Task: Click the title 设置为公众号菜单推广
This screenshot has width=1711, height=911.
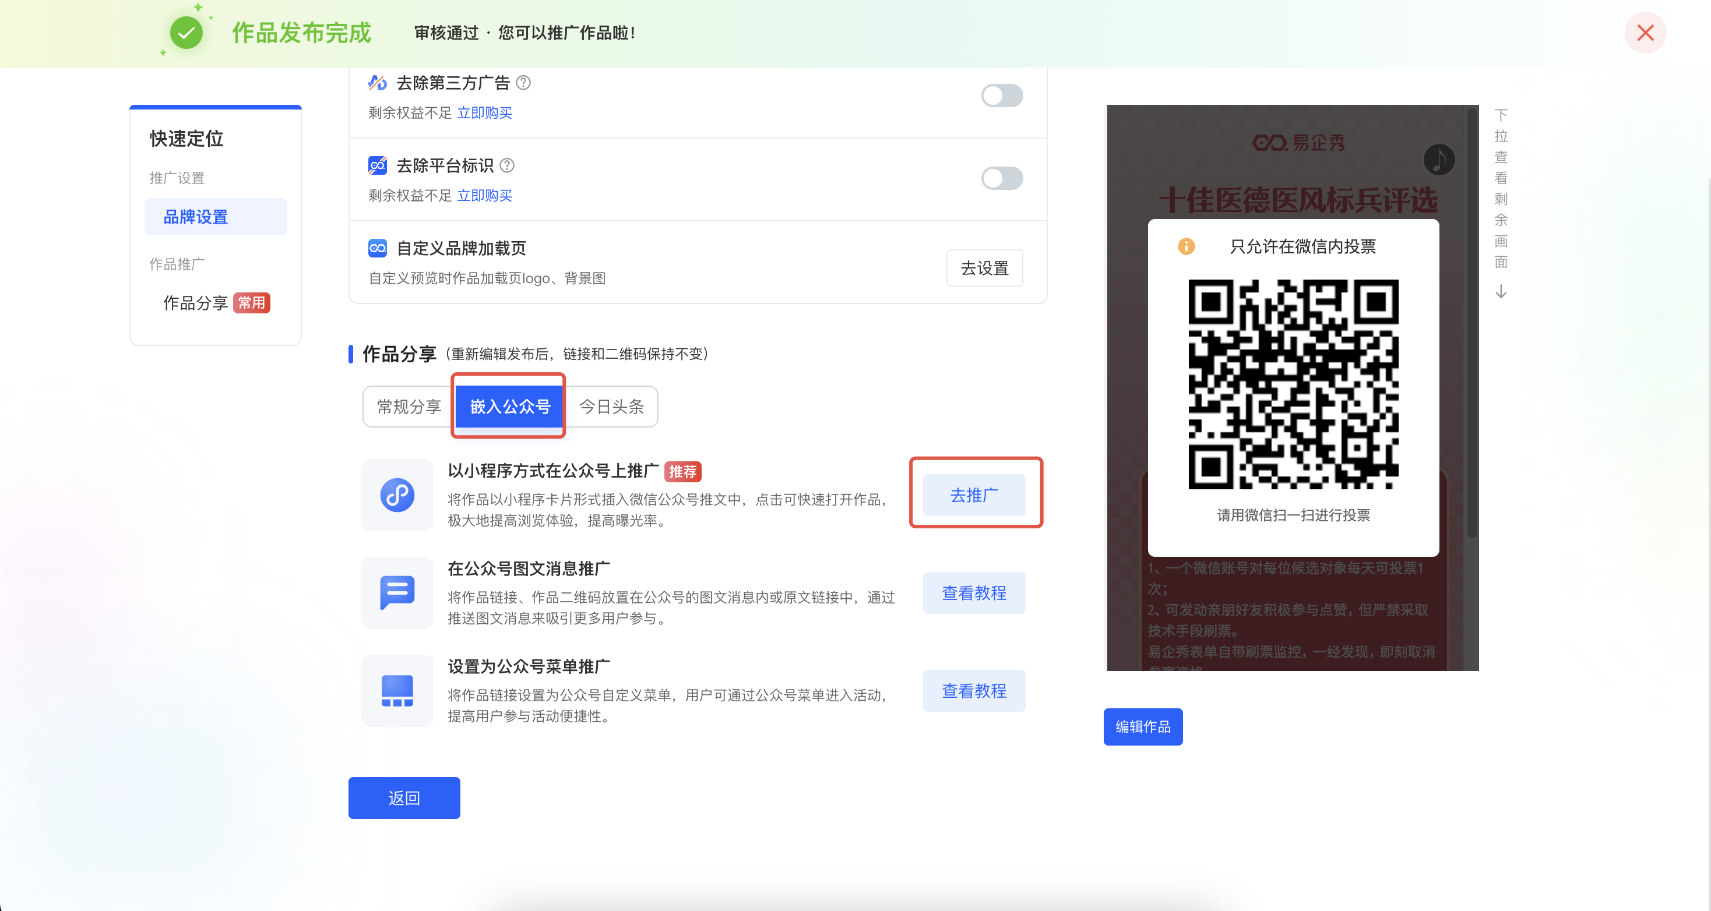Action: pos(529,666)
